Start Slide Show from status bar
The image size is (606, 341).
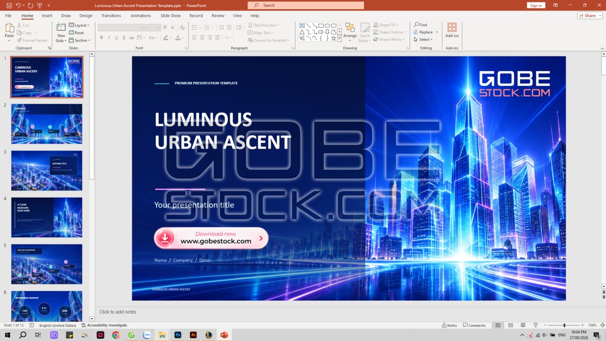536,325
